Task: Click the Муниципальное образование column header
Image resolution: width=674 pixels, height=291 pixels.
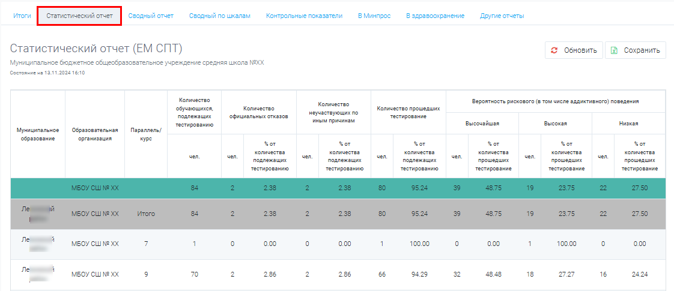Action: pos(38,134)
